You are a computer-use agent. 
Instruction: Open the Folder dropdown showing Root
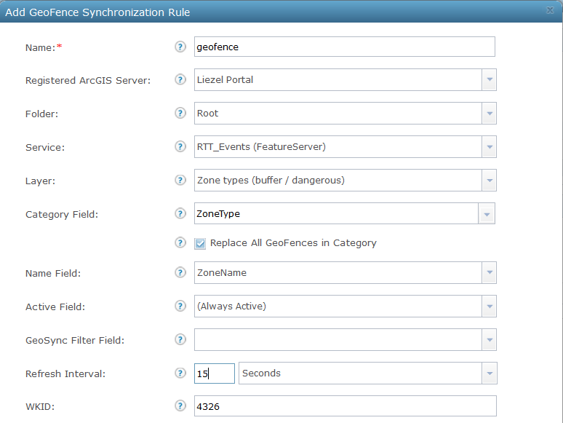pos(489,113)
